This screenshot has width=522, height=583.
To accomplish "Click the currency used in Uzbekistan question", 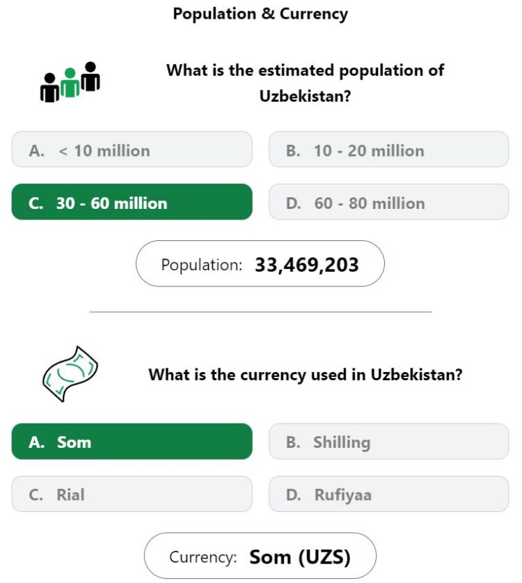I will pos(306,375).
